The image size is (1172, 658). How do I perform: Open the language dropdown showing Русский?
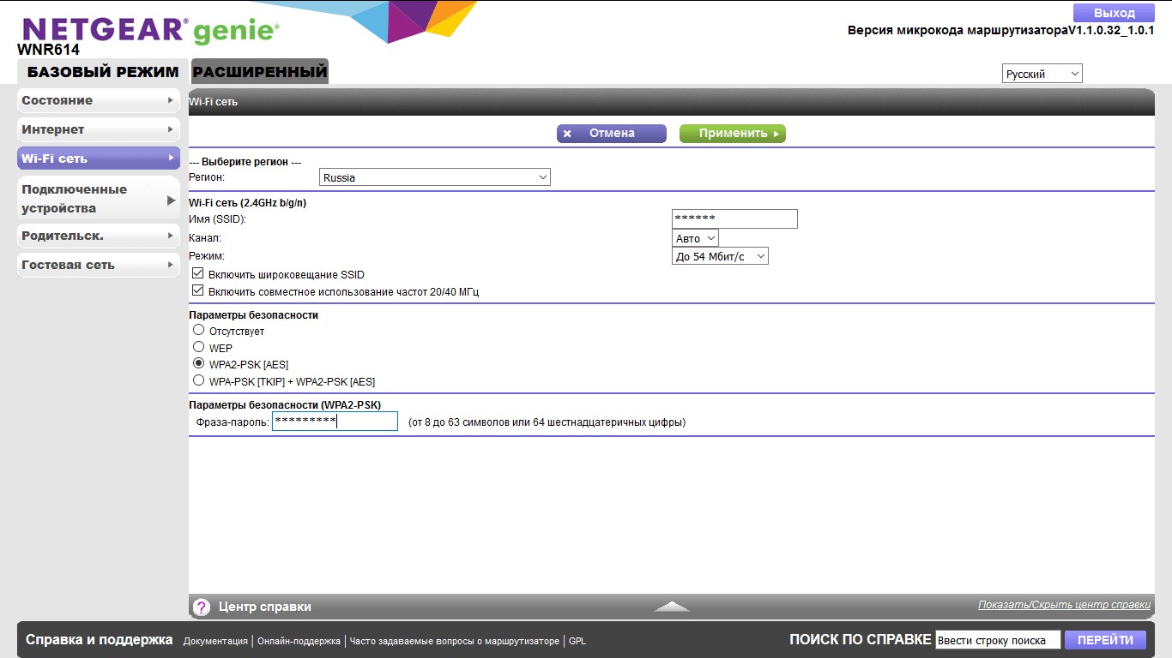pyautogui.click(x=1042, y=74)
